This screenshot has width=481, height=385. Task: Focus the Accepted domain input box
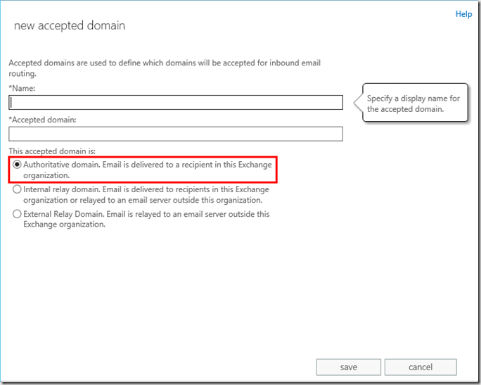coord(176,134)
